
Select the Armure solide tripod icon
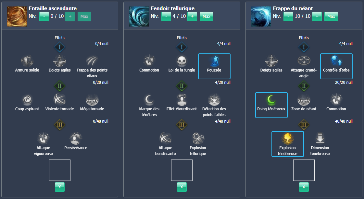point(27,61)
